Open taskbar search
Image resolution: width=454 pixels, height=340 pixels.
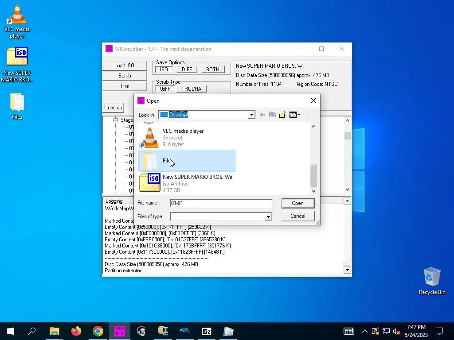click(x=32, y=331)
